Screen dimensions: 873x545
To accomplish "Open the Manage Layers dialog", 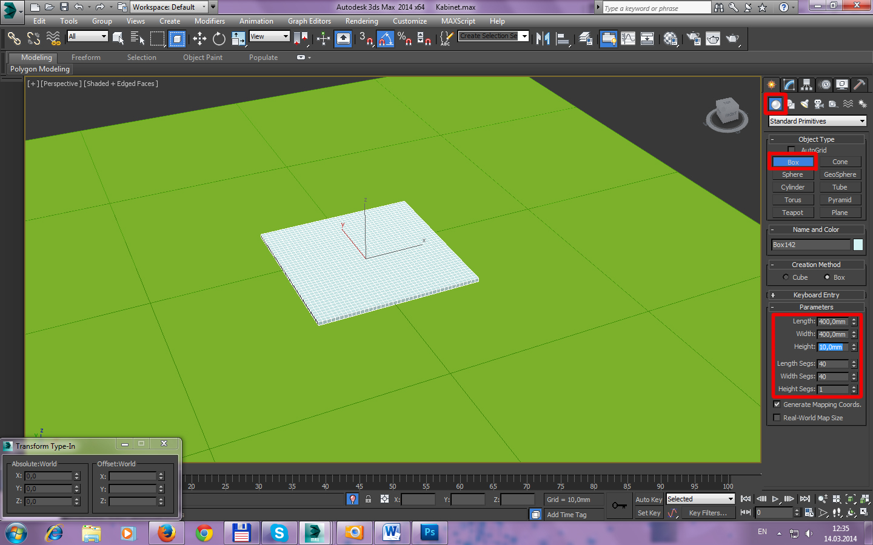I will (586, 39).
